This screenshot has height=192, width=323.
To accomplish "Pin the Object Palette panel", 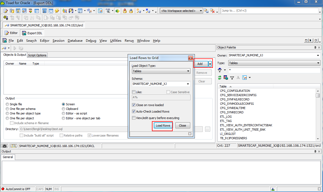I will 315,47.
